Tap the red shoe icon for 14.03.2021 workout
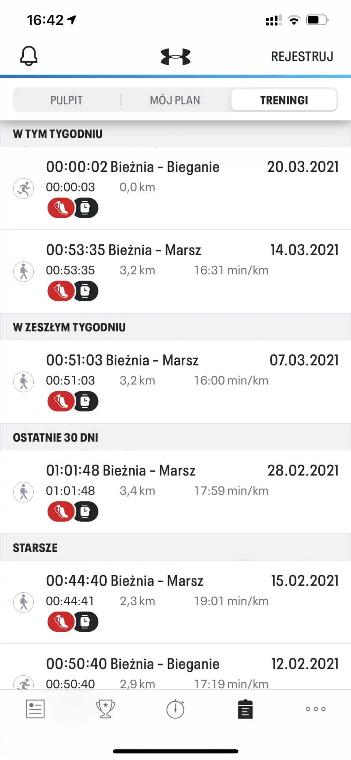351x760 pixels. tap(60, 291)
